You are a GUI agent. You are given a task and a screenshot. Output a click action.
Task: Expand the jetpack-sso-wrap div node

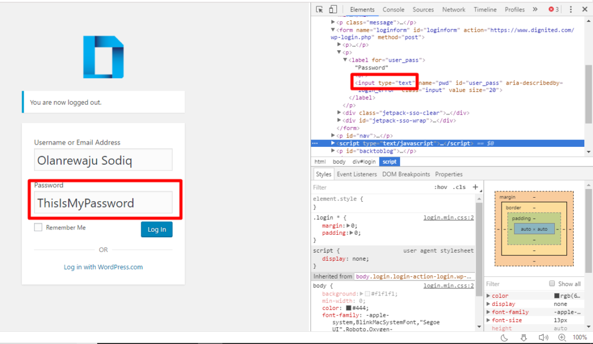[x=339, y=120]
